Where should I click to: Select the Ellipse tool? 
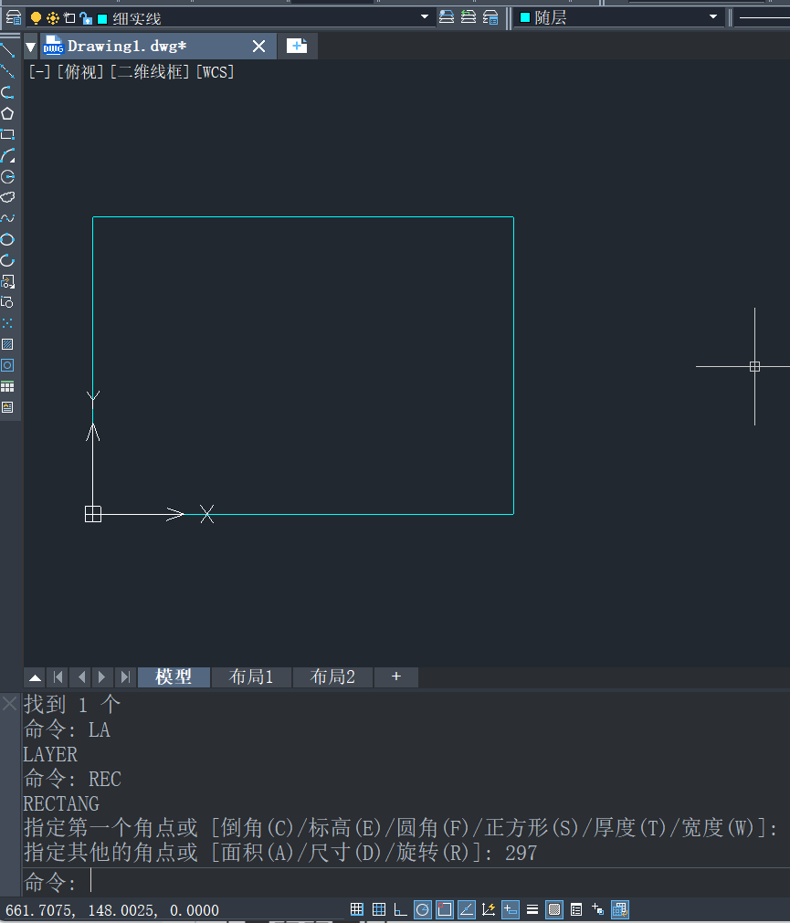point(7,239)
